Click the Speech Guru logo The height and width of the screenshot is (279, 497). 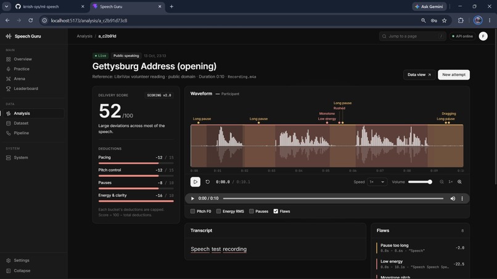pos(23,36)
